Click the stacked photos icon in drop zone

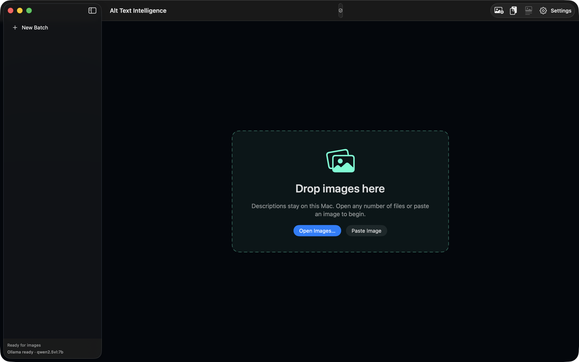tap(341, 161)
